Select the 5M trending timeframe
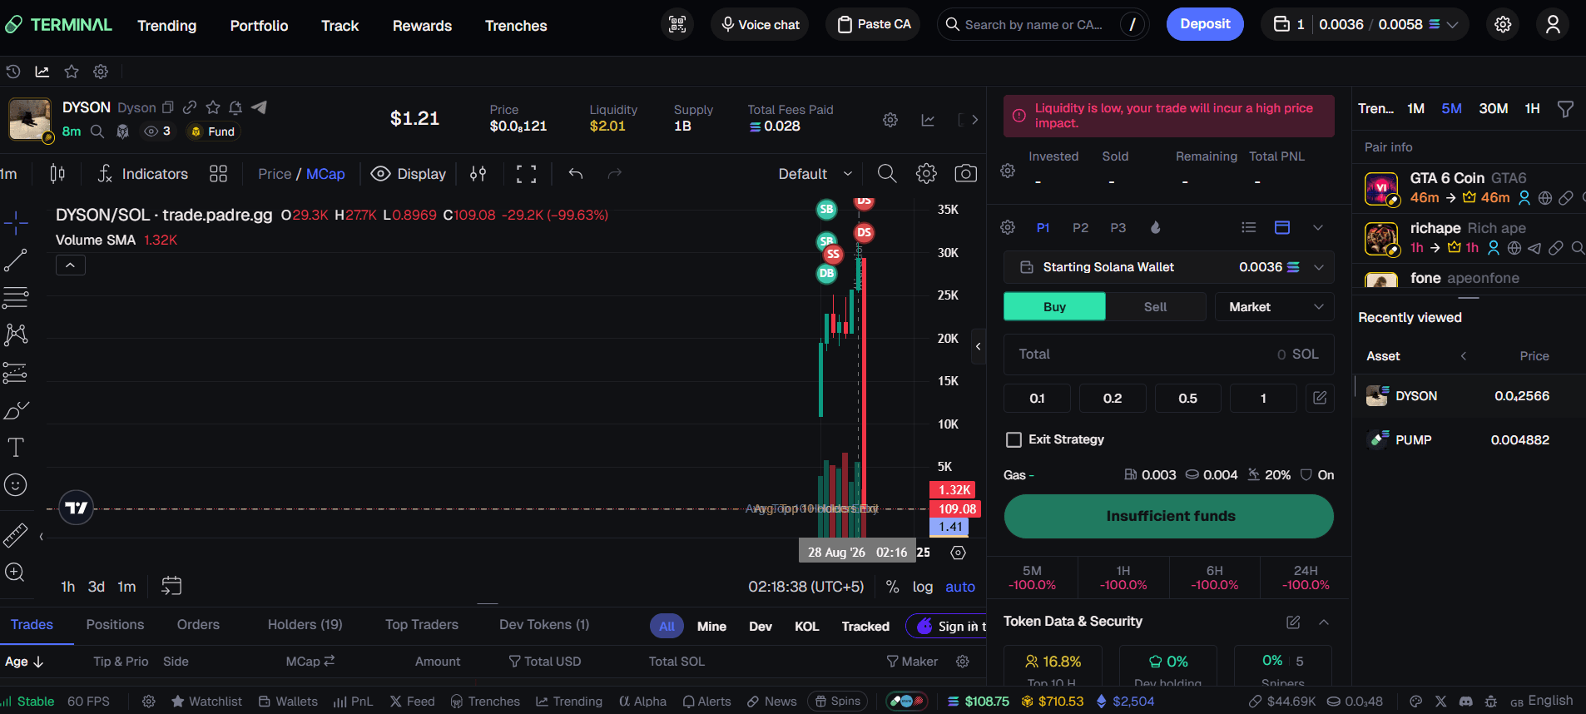This screenshot has height=714, width=1586. (1451, 109)
